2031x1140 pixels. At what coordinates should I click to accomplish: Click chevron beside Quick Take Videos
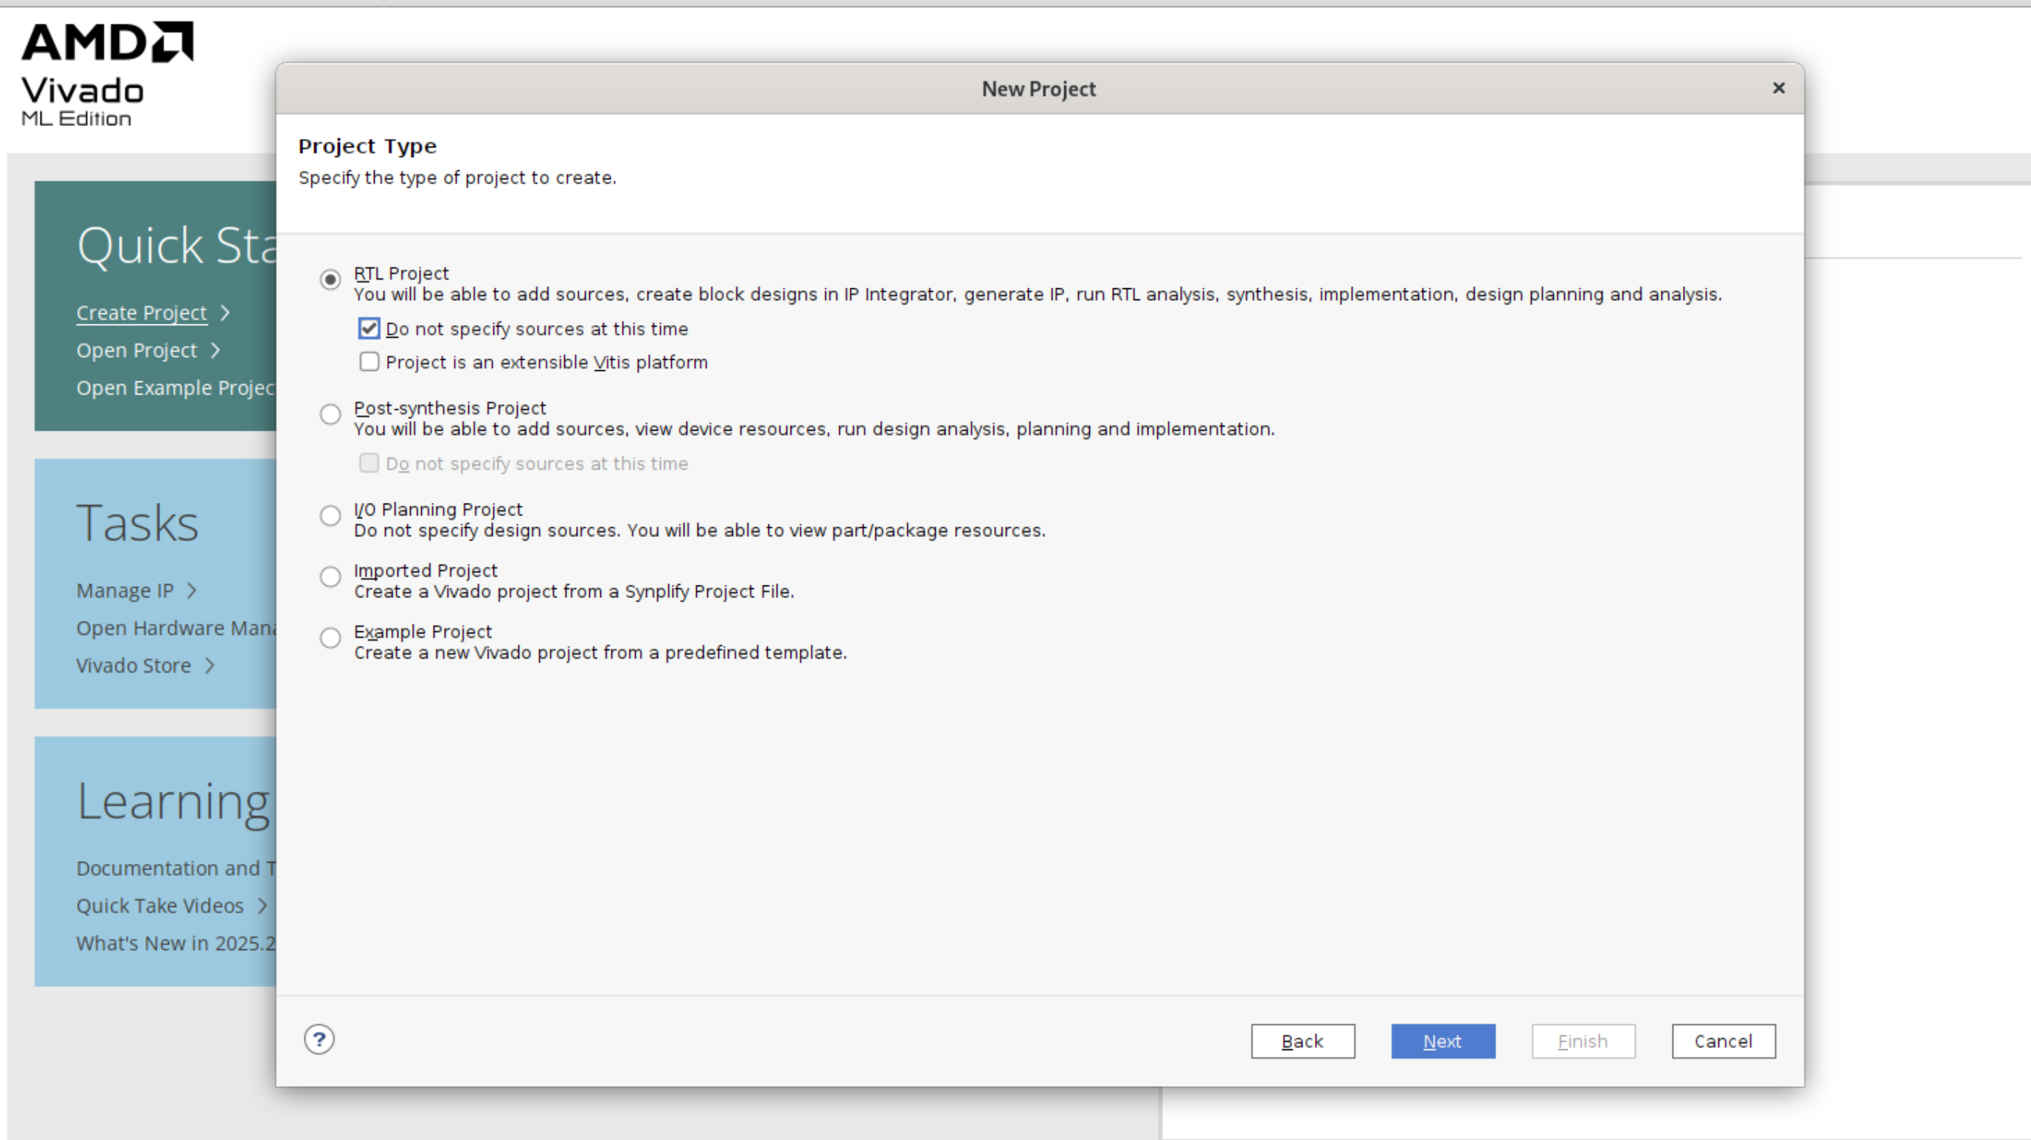(x=263, y=906)
